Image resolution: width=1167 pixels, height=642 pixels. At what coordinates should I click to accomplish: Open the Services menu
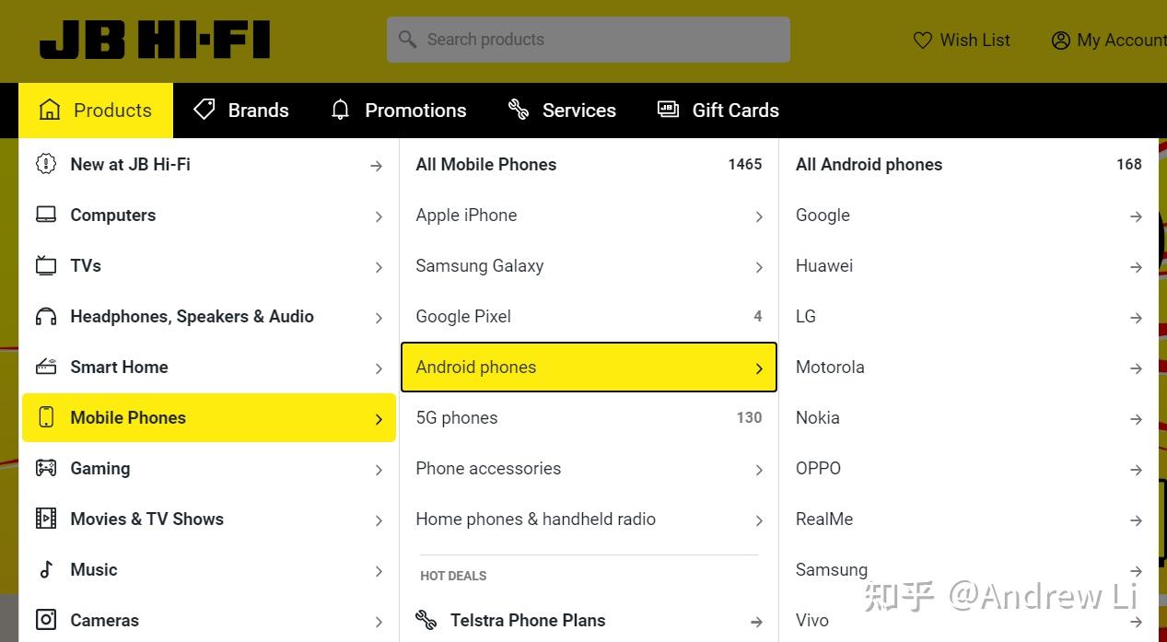pos(562,111)
